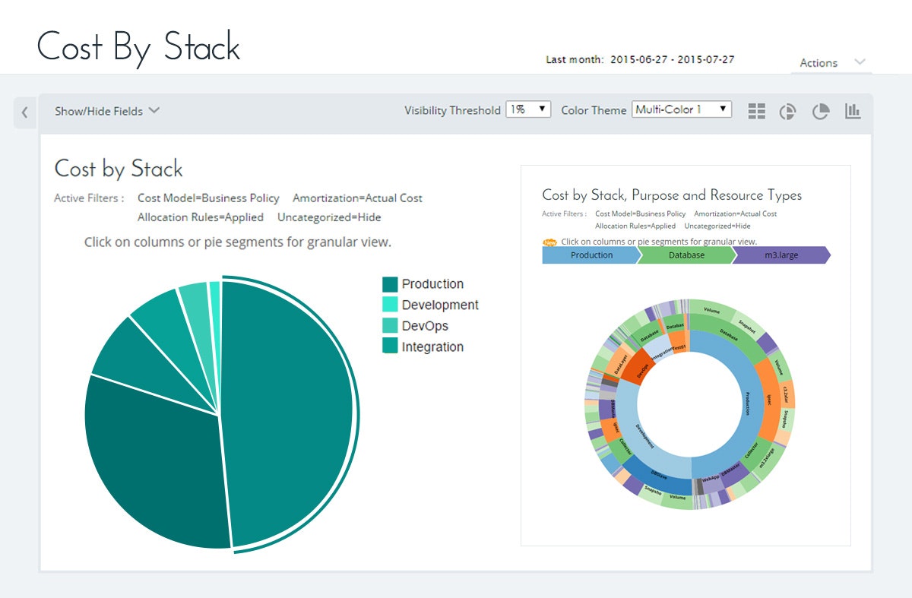This screenshot has width=912, height=598.
Task: Click 'Amortization=Actual Cost' filter under Cost by Stack
Action: point(358,198)
